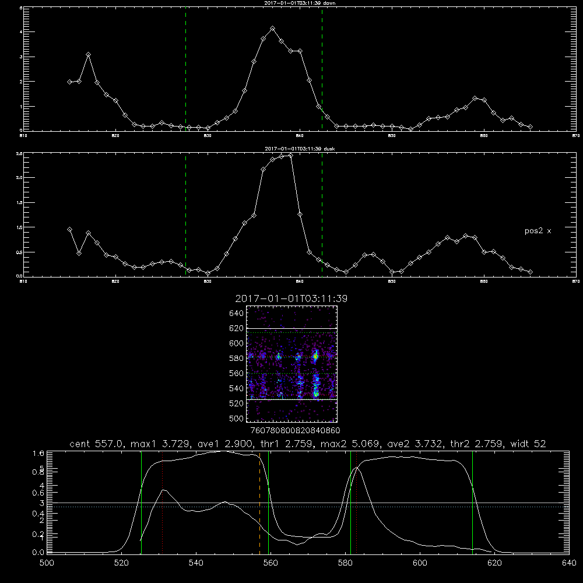Click the '600' y-axis label beside the heatmap
The width and height of the screenshot is (583, 583).
237,343
